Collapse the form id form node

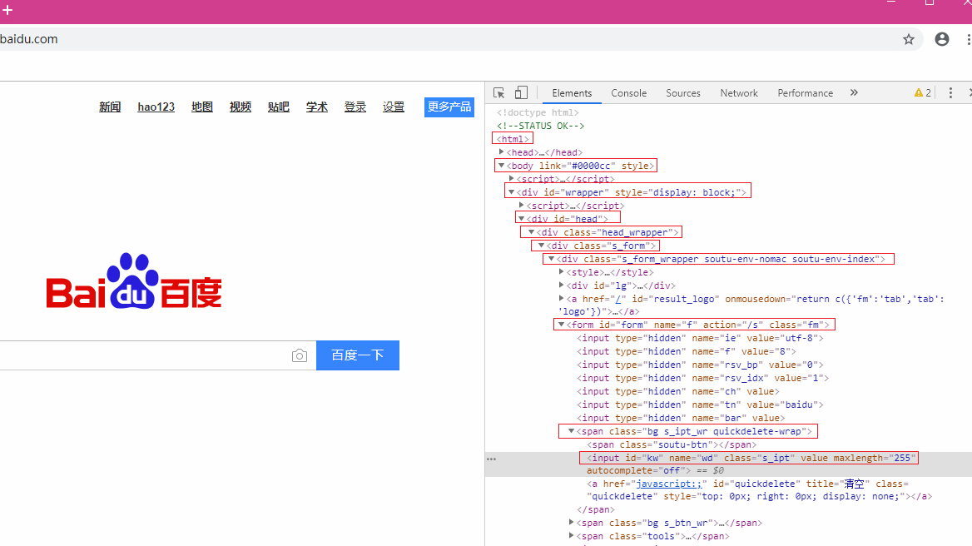[x=561, y=324]
